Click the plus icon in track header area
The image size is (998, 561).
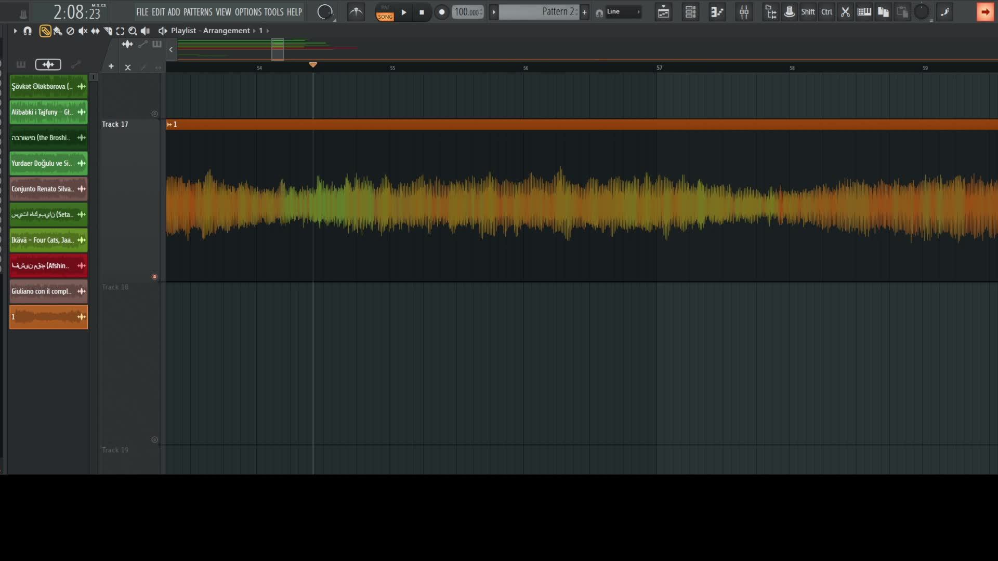tap(111, 66)
